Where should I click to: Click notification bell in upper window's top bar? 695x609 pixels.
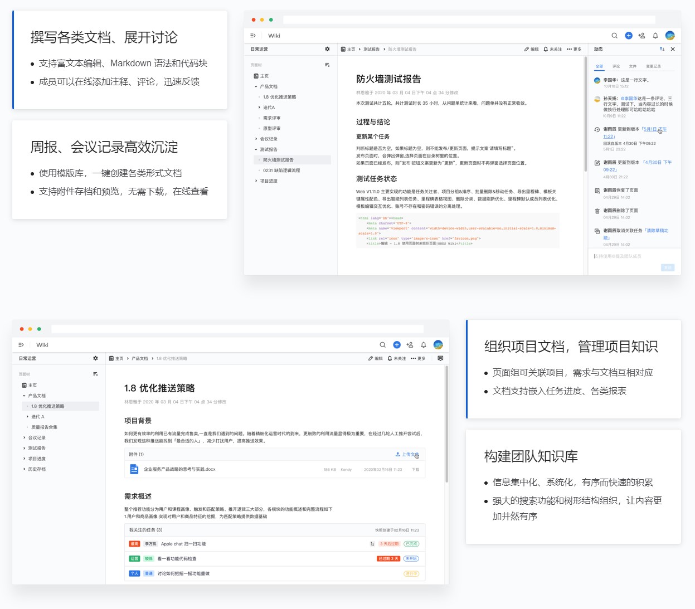tap(655, 36)
